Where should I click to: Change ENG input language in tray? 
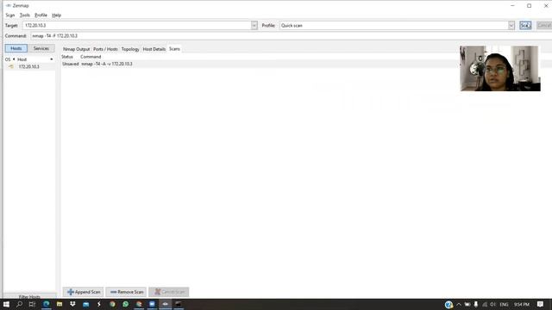[x=504, y=304]
